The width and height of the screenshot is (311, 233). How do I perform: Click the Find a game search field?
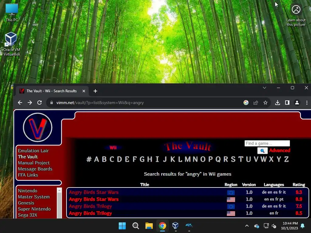[267, 143]
